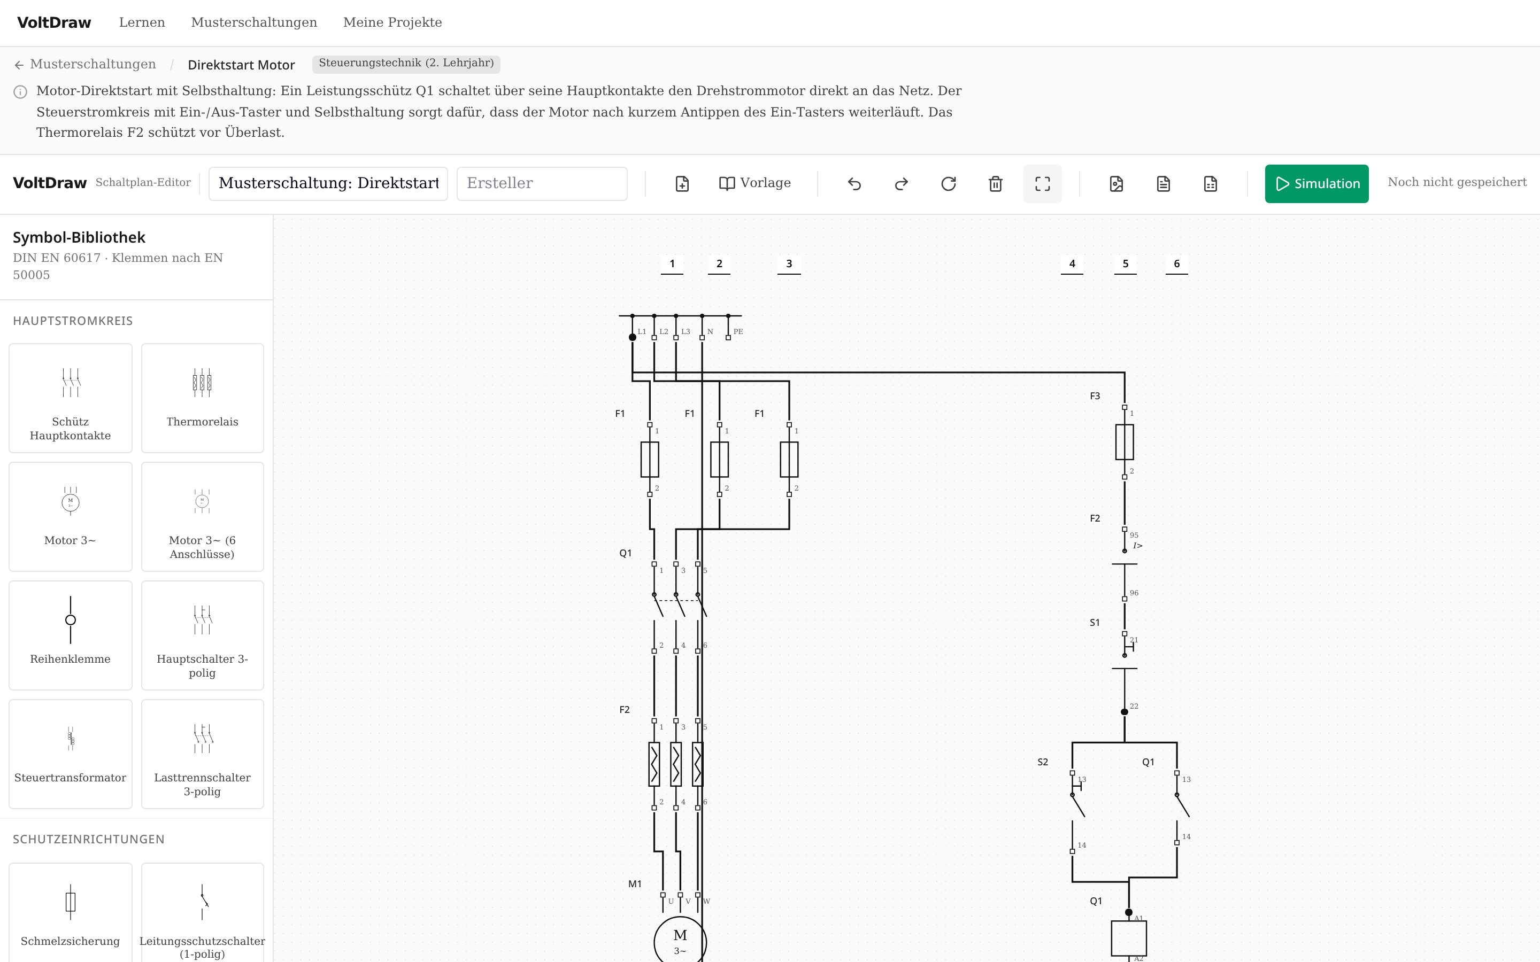Click the Symbol-Bibliothek heading

point(79,237)
